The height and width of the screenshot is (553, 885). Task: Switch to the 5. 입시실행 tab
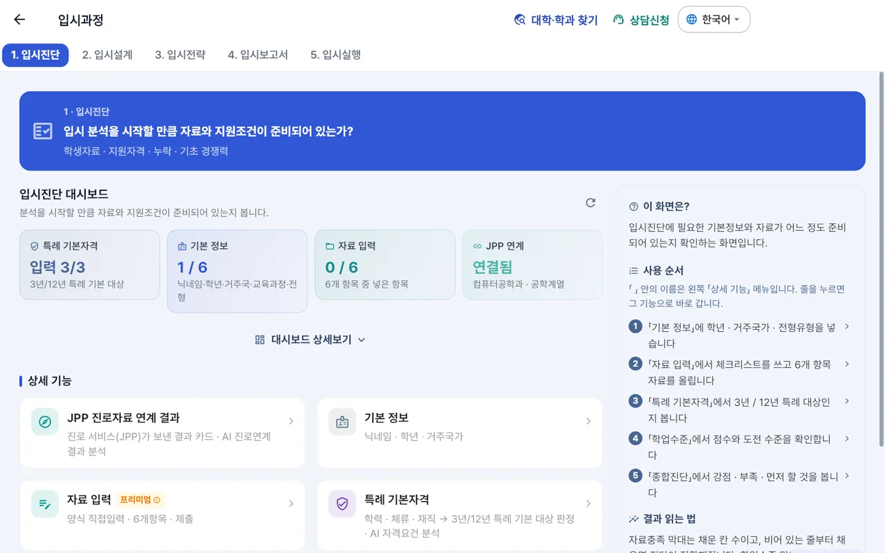(x=335, y=55)
